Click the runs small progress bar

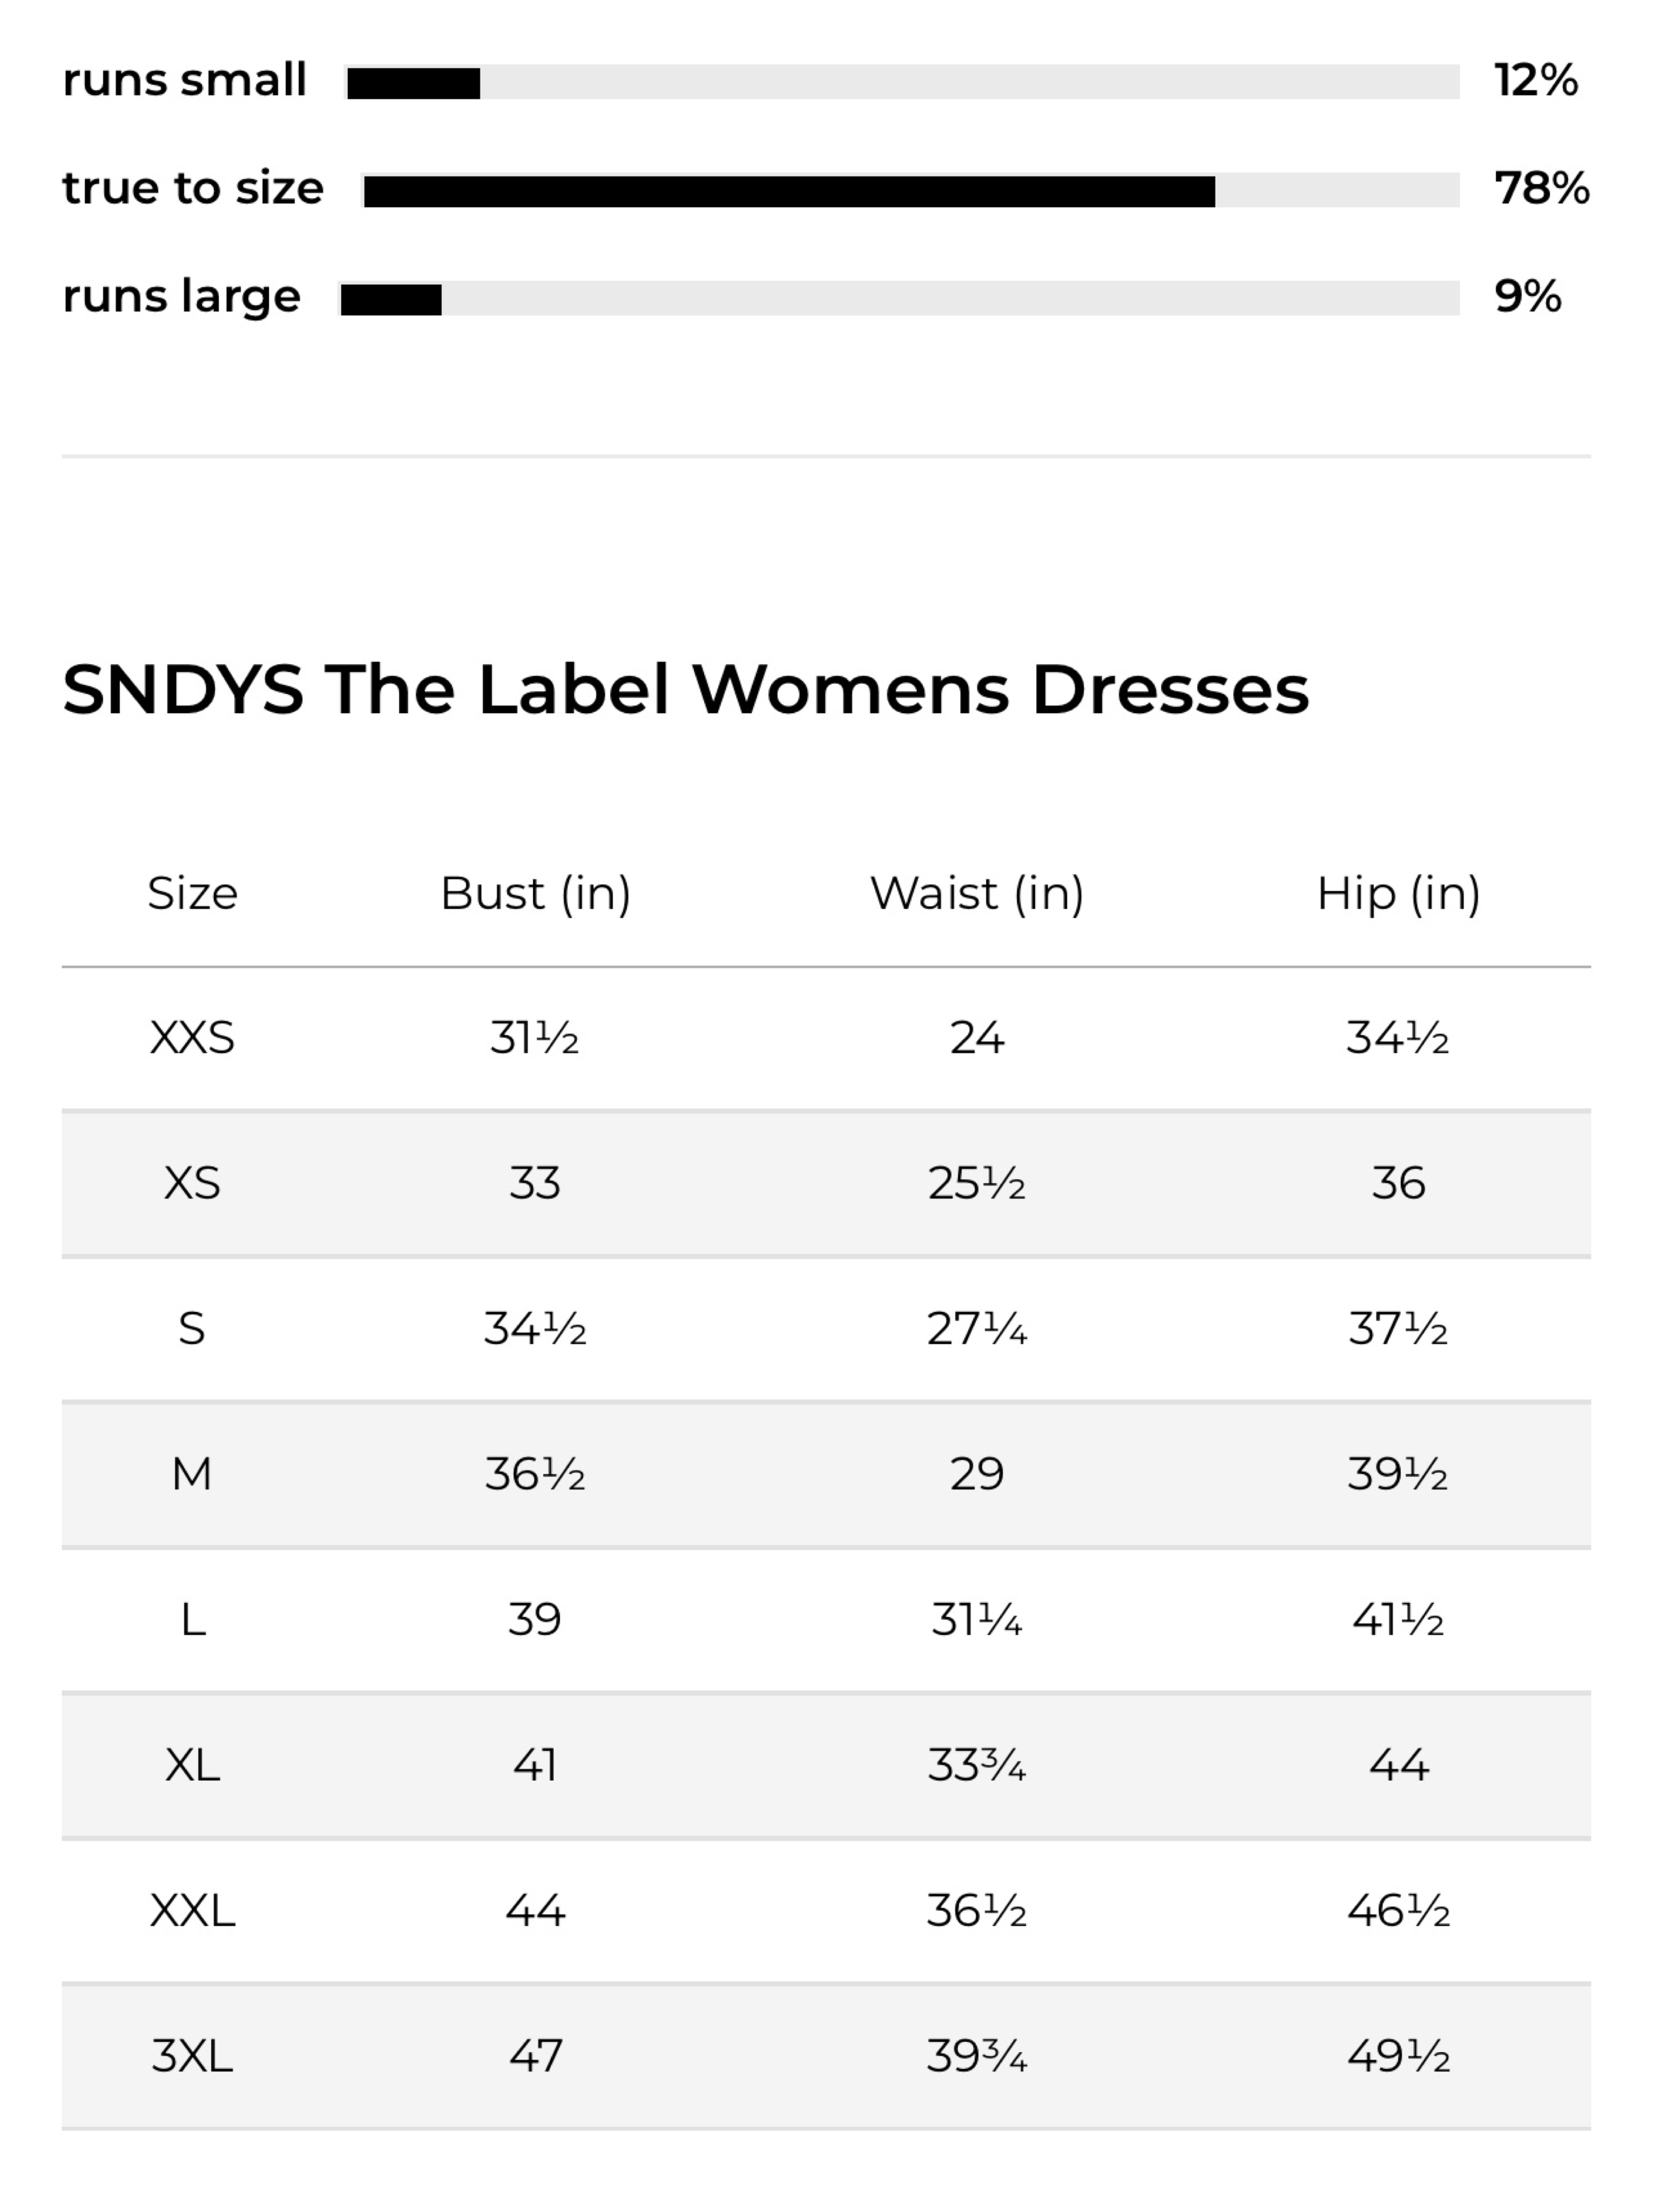pos(901,82)
